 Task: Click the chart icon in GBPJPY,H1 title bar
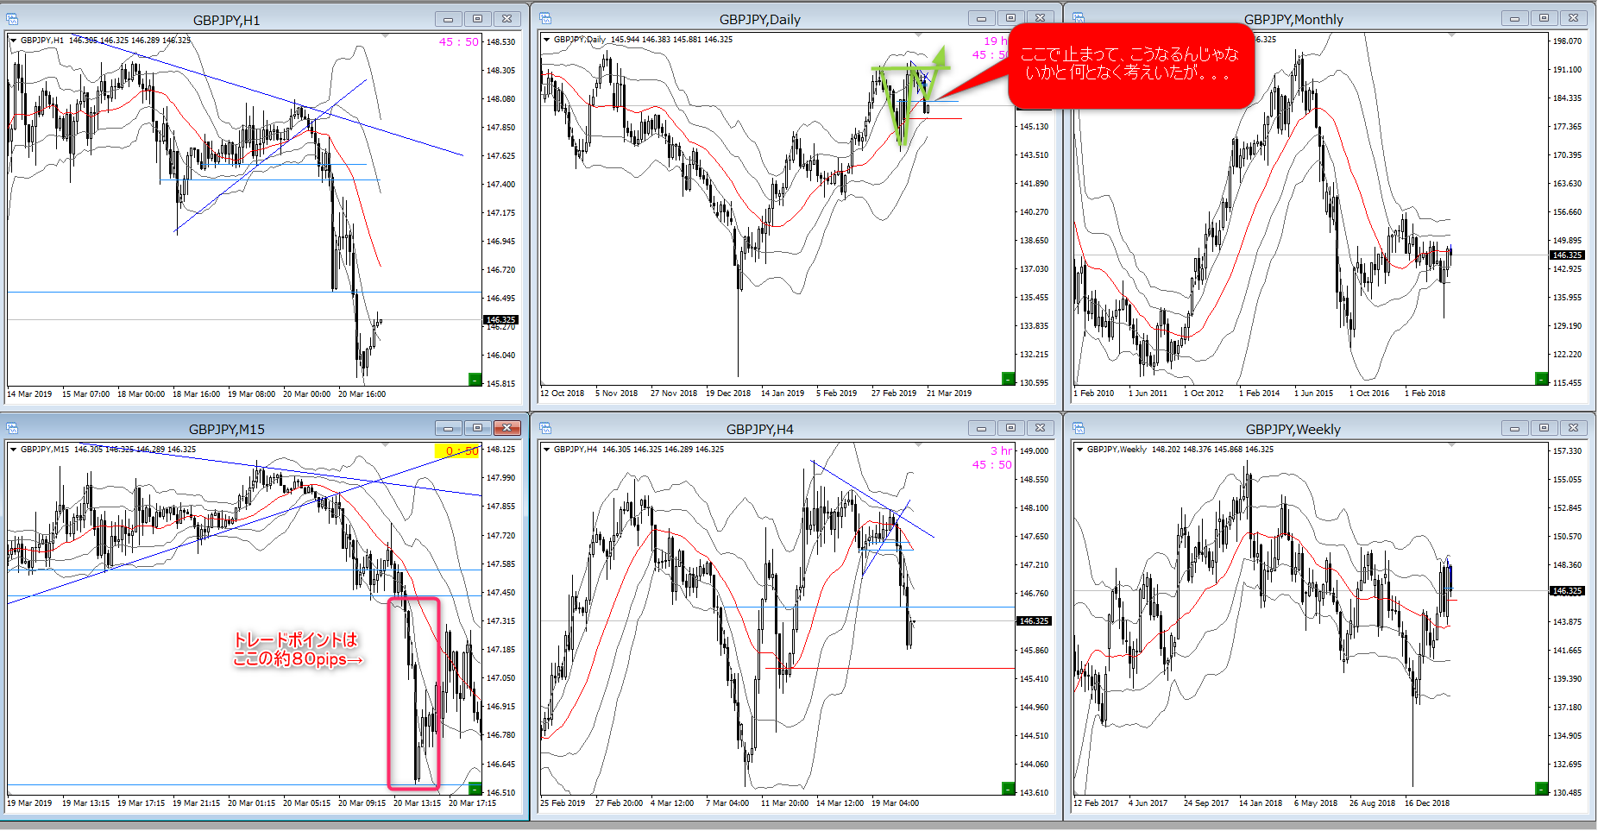click(x=13, y=19)
